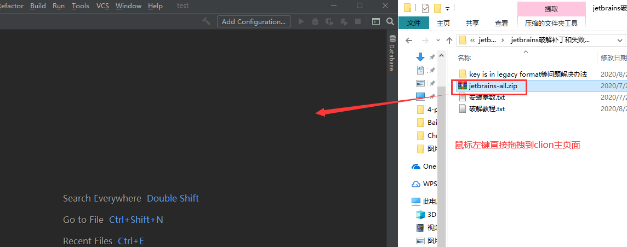Click the jetb... breadcrumb in address bar
Screen dimensions: 627x247
[x=487, y=40]
